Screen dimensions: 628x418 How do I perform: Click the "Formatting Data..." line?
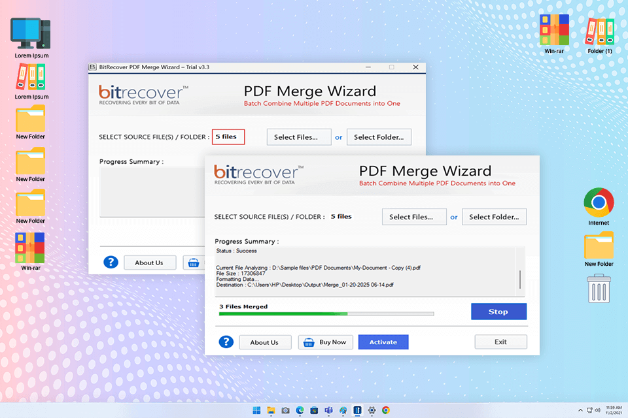236,279
